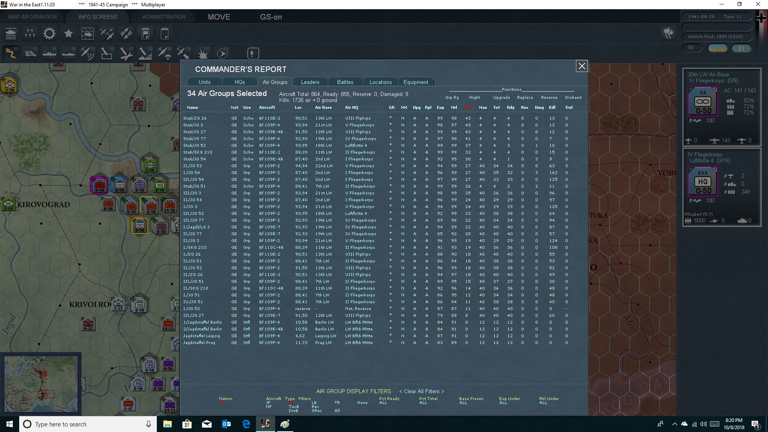
Task: Select F3 naval transport ship icon
Action: coord(49,53)
